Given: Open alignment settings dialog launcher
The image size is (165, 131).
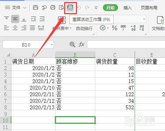Looking at the screenshot, I should (94, 34).
